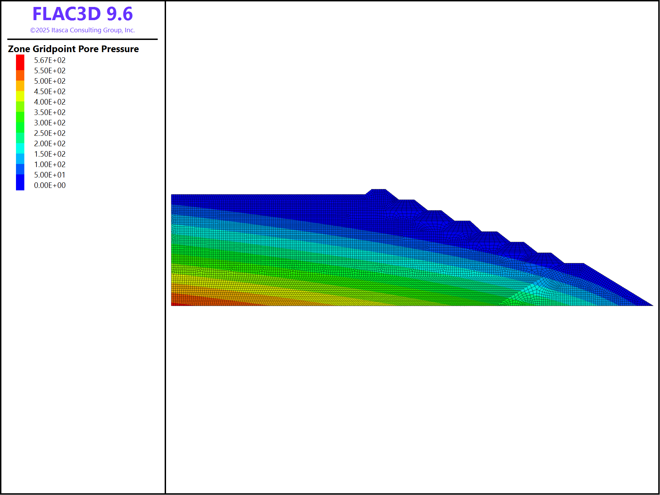Click the dark blue swatch at legend bottom

point(20,182)
